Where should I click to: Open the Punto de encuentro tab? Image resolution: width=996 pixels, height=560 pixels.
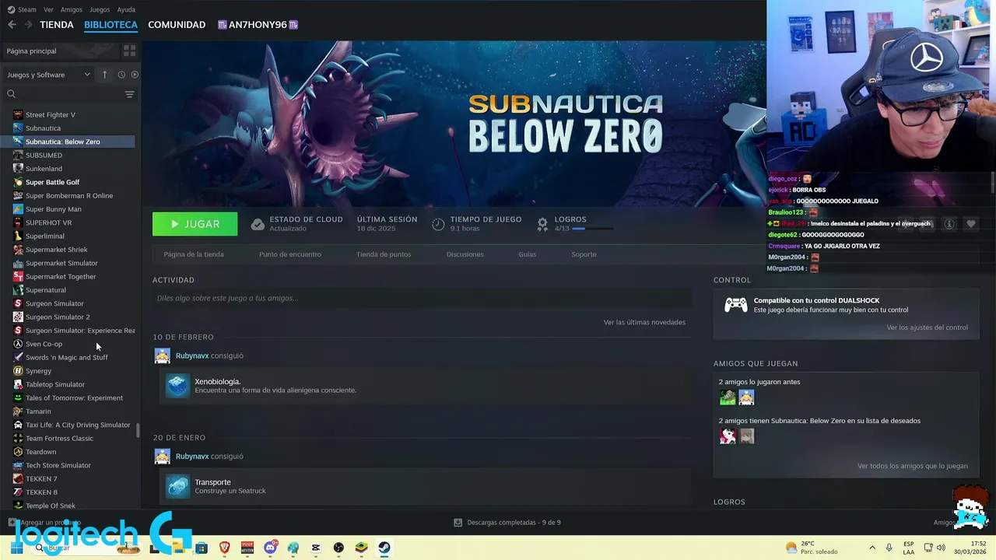pos(290,254)
